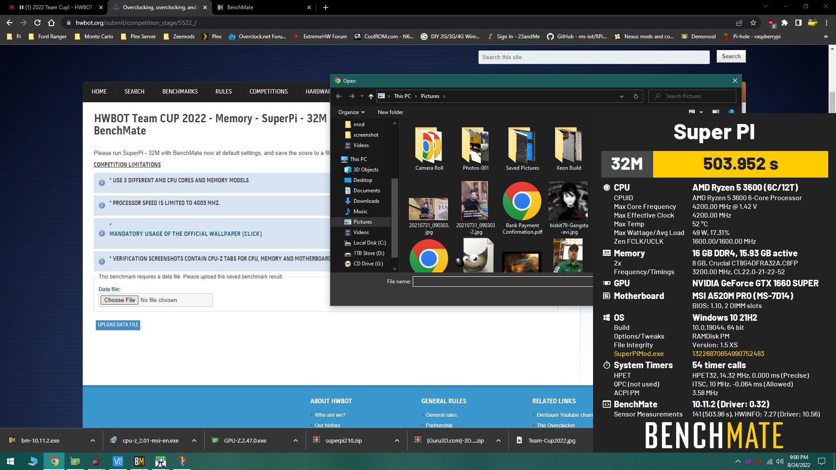Open superpi210.zip download options arrow
This screenshot has width=836, height=470.
[x=397, y=441]
